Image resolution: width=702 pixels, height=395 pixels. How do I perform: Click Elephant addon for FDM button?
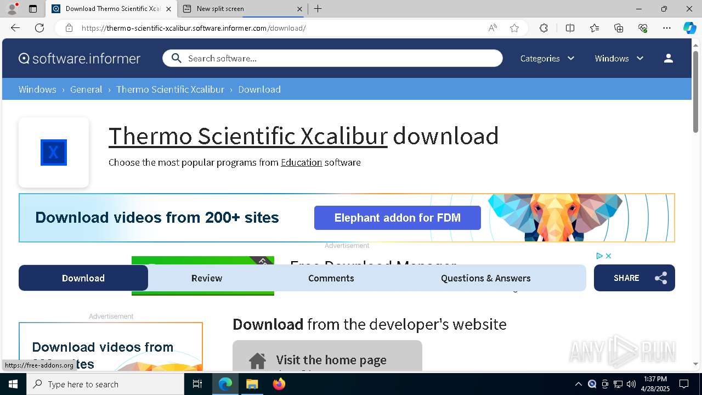[398, 218]
